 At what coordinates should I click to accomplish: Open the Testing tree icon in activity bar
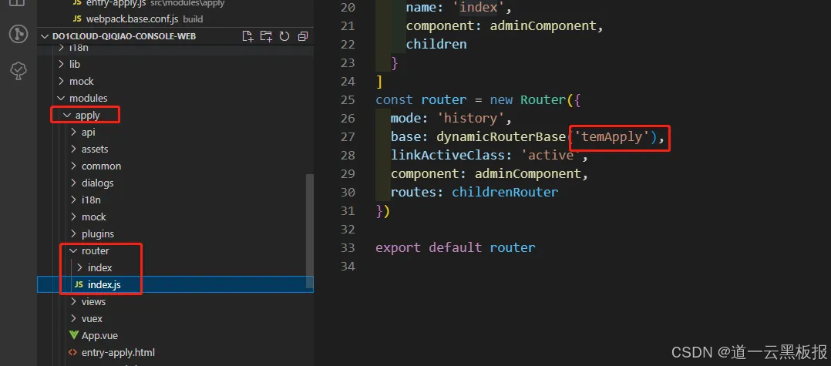[x=19, y=70]
